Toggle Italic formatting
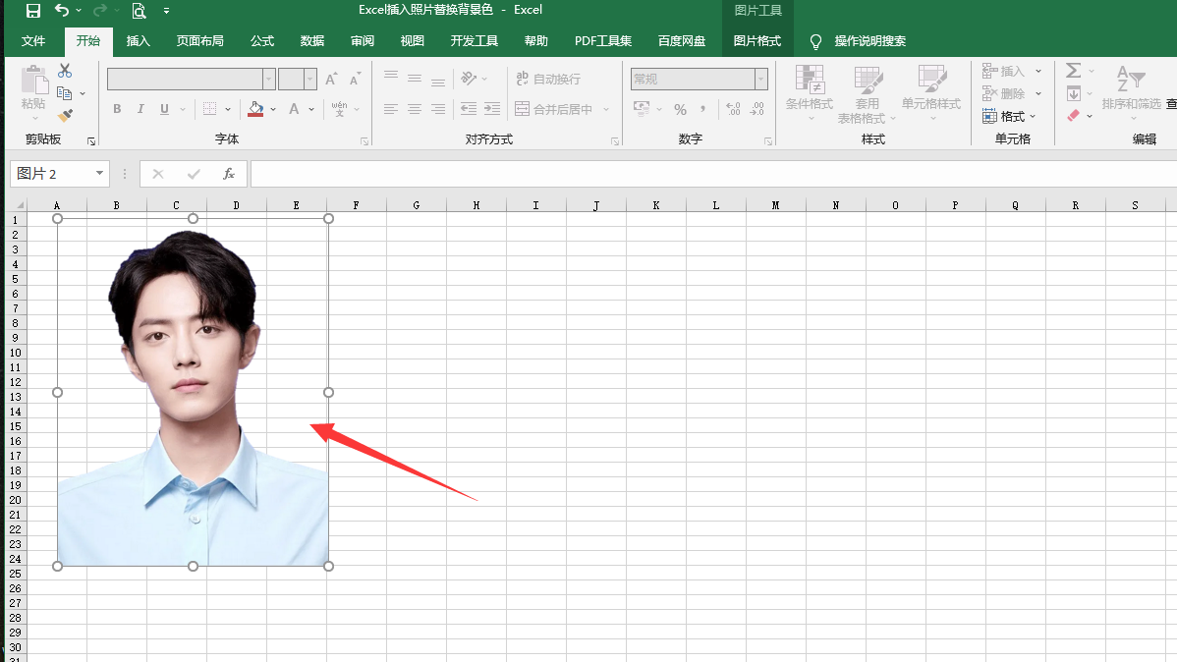This screenshot has width=1177, height=662. 140,109
